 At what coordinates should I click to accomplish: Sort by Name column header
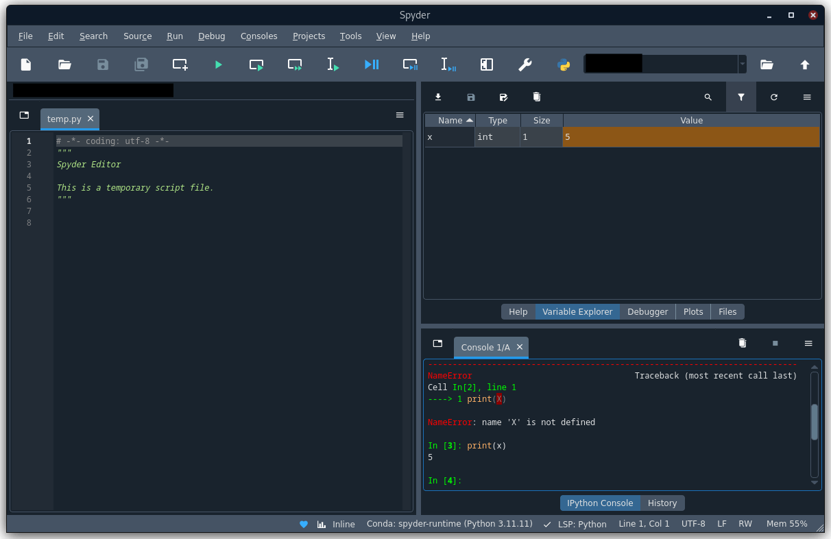point(450,120)
